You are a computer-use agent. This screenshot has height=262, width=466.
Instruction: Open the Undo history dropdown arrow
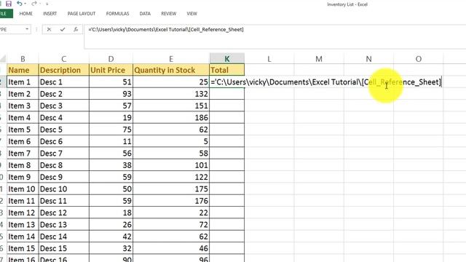click(25, 4)
